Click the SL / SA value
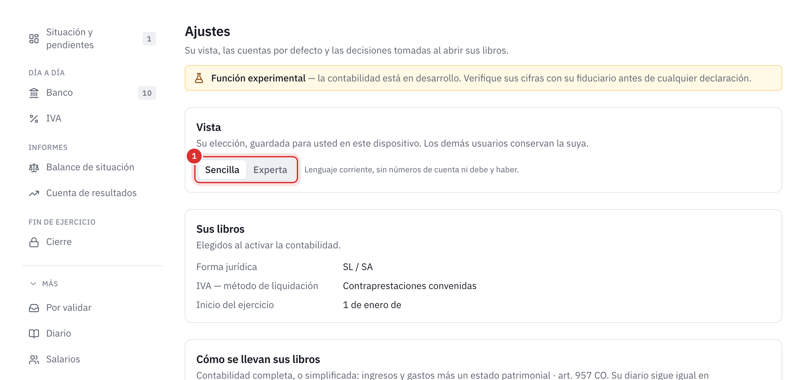 [358, 267]
